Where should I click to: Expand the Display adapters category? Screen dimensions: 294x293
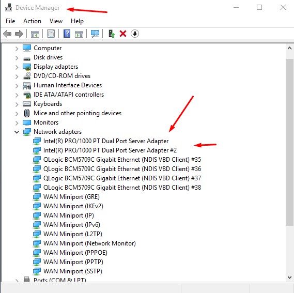coord(17,67)
